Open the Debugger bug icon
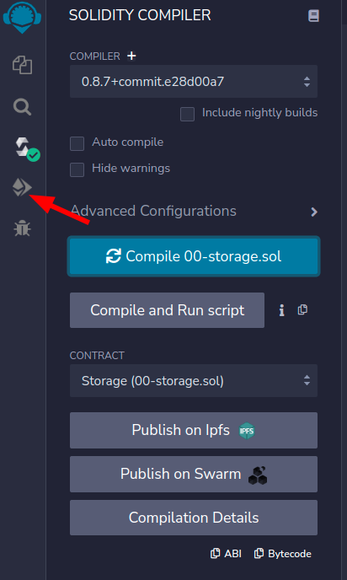 [x=22, y=228]
